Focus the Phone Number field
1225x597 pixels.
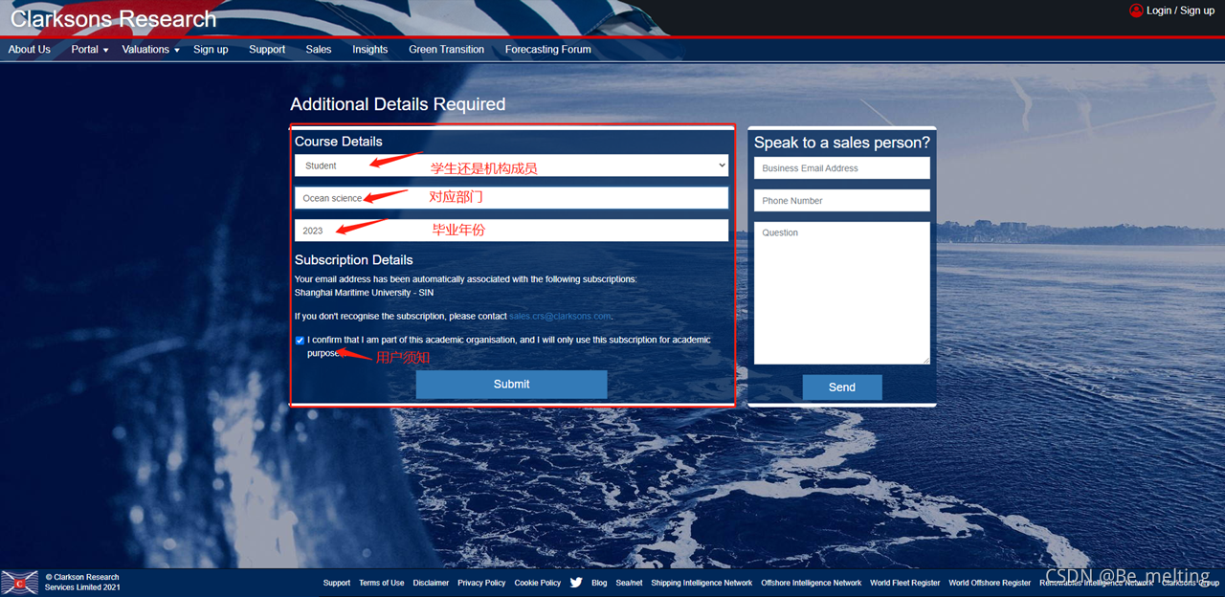point(842,201)
